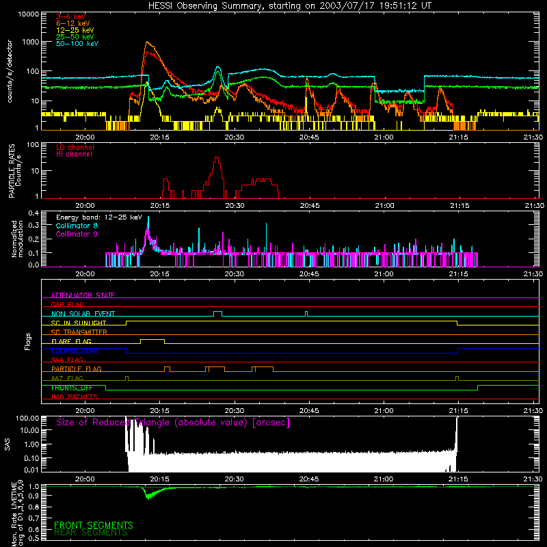Click the counts/s/detector axis label
Image resolution: width=547 pixels, height=547 pixels.
coord(10,71)
